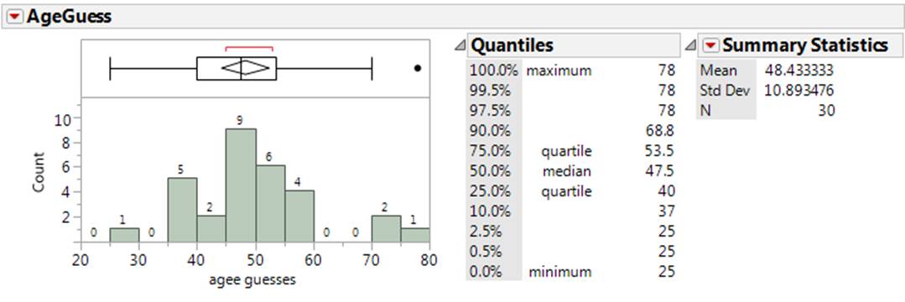Click the AgeGuess report title
This screenshot has width=905, height=302.
(x=70, y=17)
